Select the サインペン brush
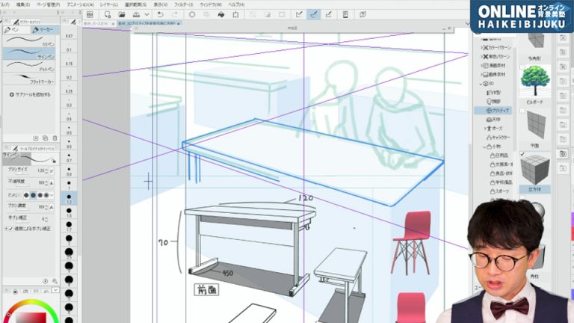Viewport: 574px width, 323px height. click(x=29, y=54)
